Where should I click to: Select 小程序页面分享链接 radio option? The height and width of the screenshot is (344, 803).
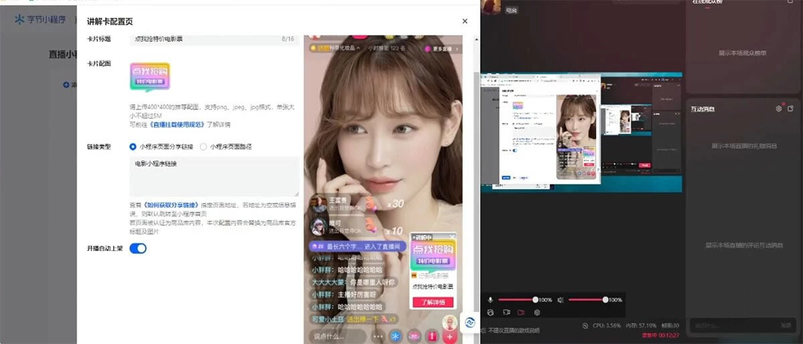(133, 146)
